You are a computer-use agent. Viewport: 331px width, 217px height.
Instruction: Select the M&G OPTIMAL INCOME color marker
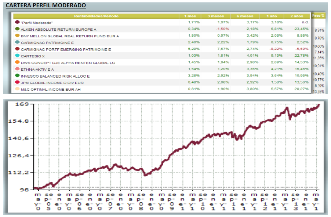coord(17,89)
